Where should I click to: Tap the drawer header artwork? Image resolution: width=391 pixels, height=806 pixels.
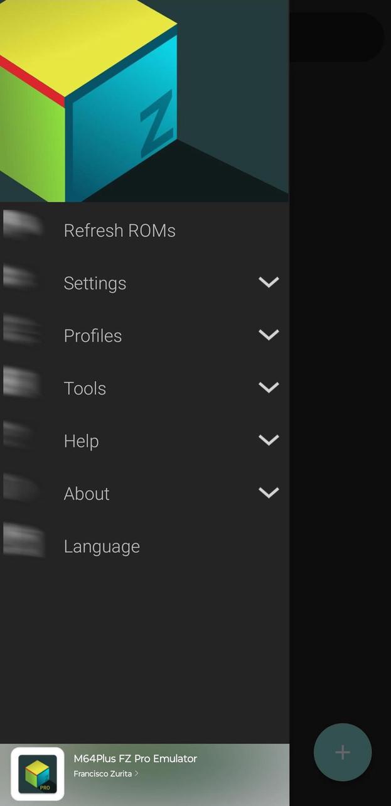point(144,101)
